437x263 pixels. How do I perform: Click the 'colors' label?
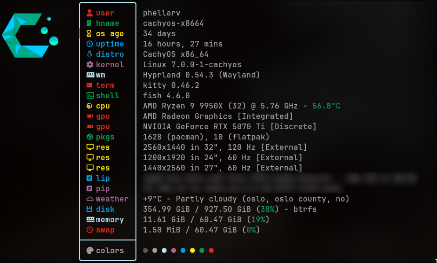(x=110, y=250)
